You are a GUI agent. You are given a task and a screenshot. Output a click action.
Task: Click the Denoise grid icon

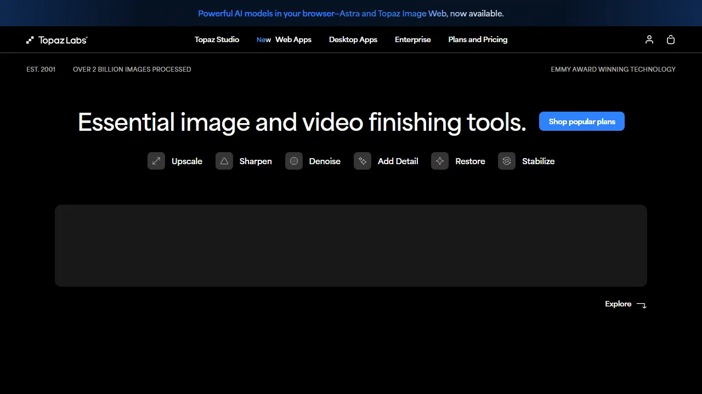point(294,161)
